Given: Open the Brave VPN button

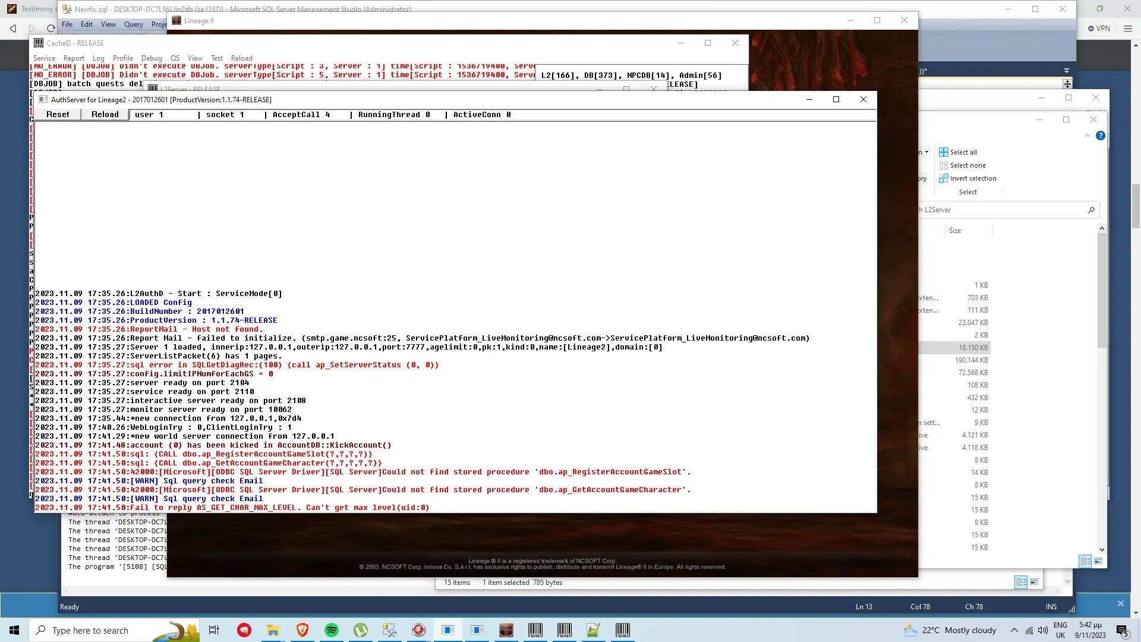Looking at the screenshot, I should pos(1099,28).
